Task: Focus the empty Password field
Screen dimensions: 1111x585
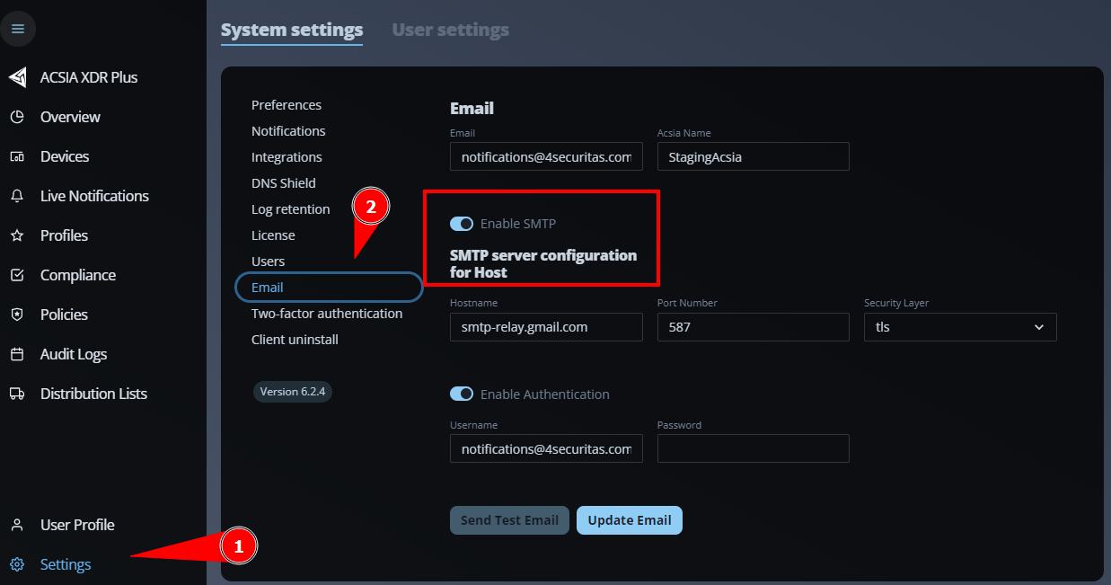Action: point(753,448)
